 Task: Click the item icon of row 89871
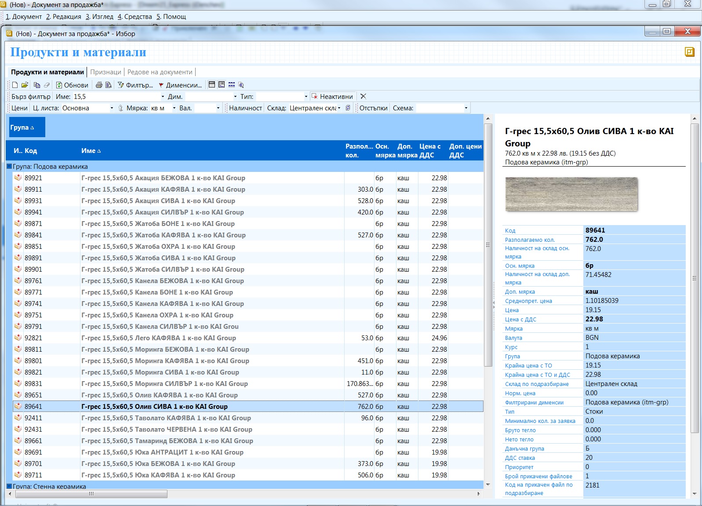coord(18,223)
